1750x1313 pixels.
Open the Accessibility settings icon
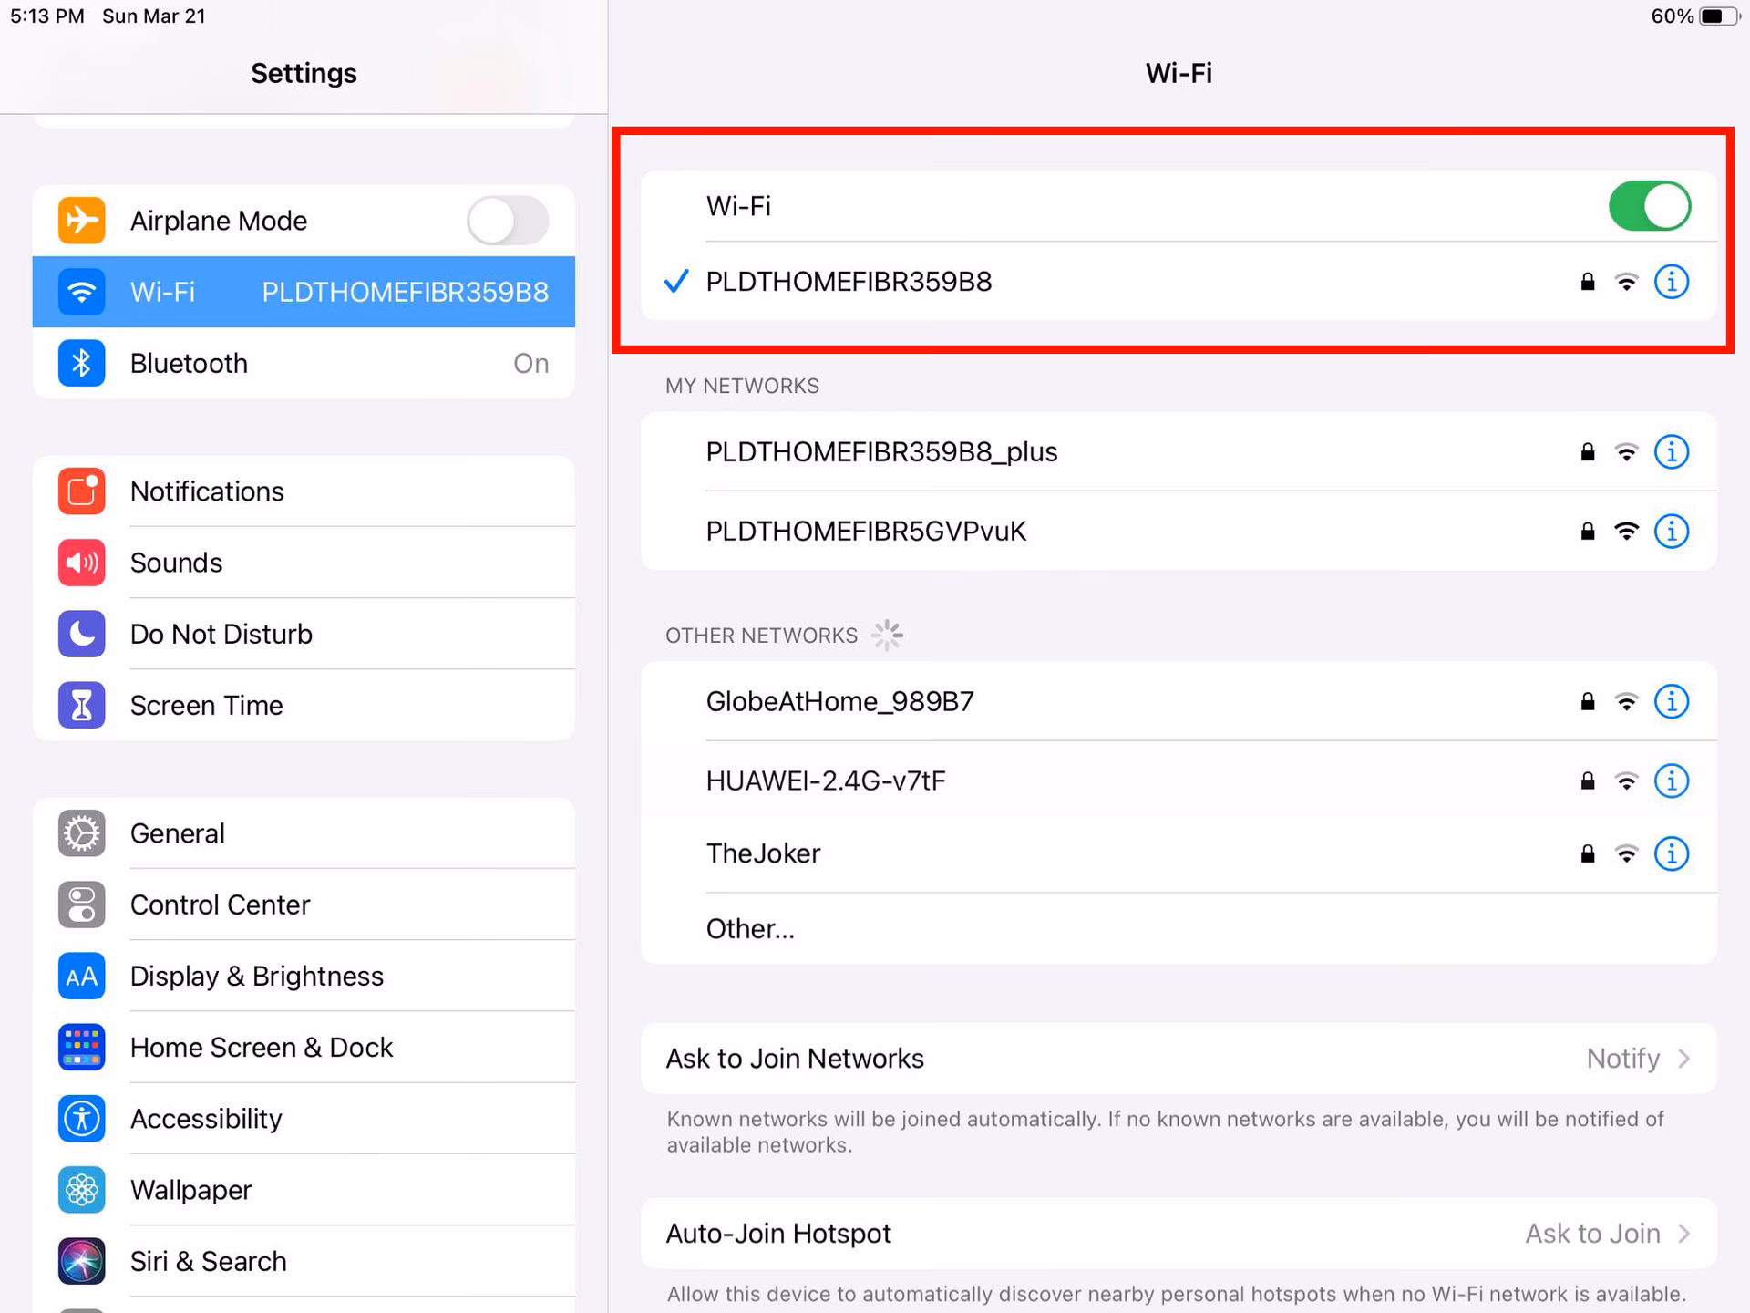click(x=81, y=1119)
